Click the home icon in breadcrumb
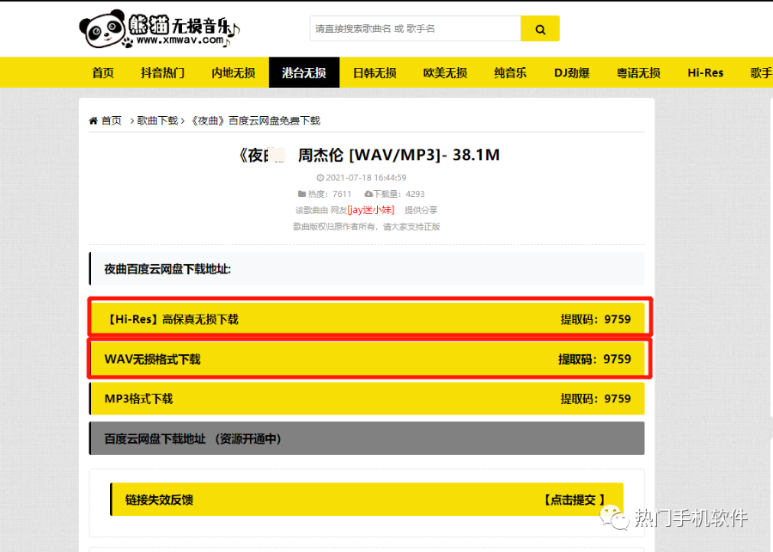 click(93, 121)
